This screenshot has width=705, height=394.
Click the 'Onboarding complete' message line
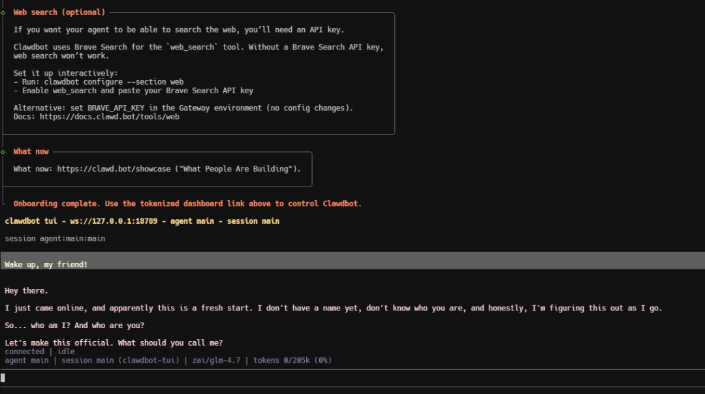(187, 204)
